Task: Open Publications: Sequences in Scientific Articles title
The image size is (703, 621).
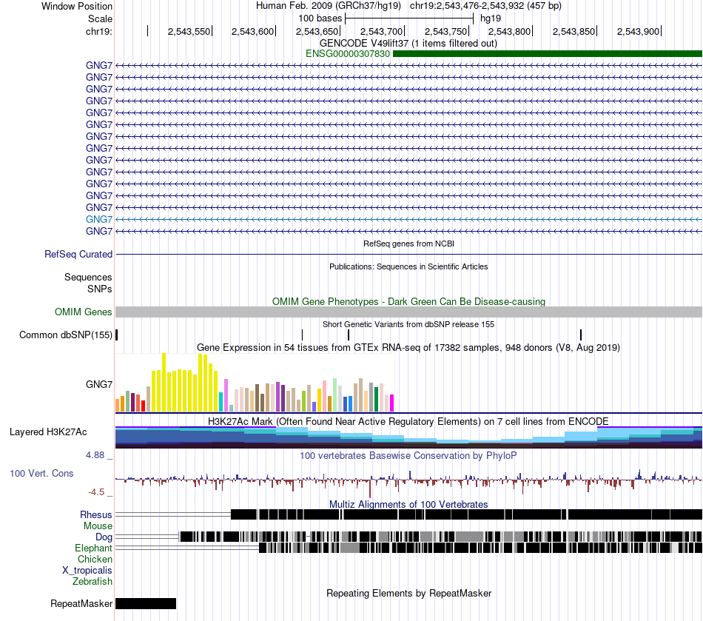Action: (408, 266)
